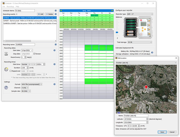Enable the Repeat every checkbox
Screen dimensions: 180x137
[x=10, y=71]
